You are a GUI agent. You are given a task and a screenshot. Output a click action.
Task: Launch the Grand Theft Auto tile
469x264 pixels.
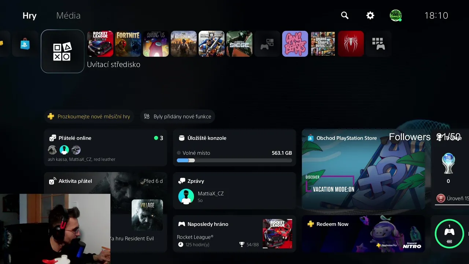tap(323, 44)
